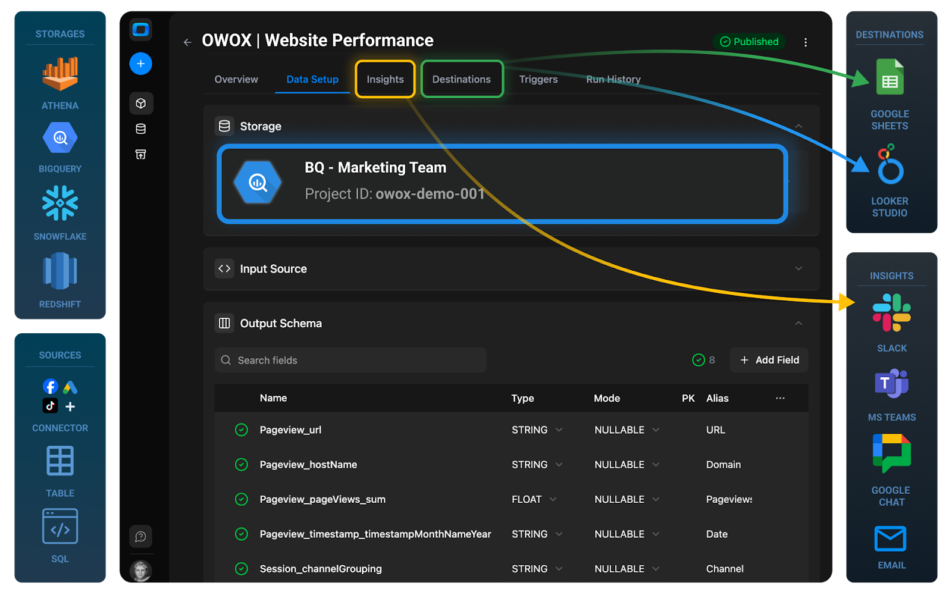Open the user profile avatar
The height and width of the screenshot is (595, 952).
pos(140,570)
